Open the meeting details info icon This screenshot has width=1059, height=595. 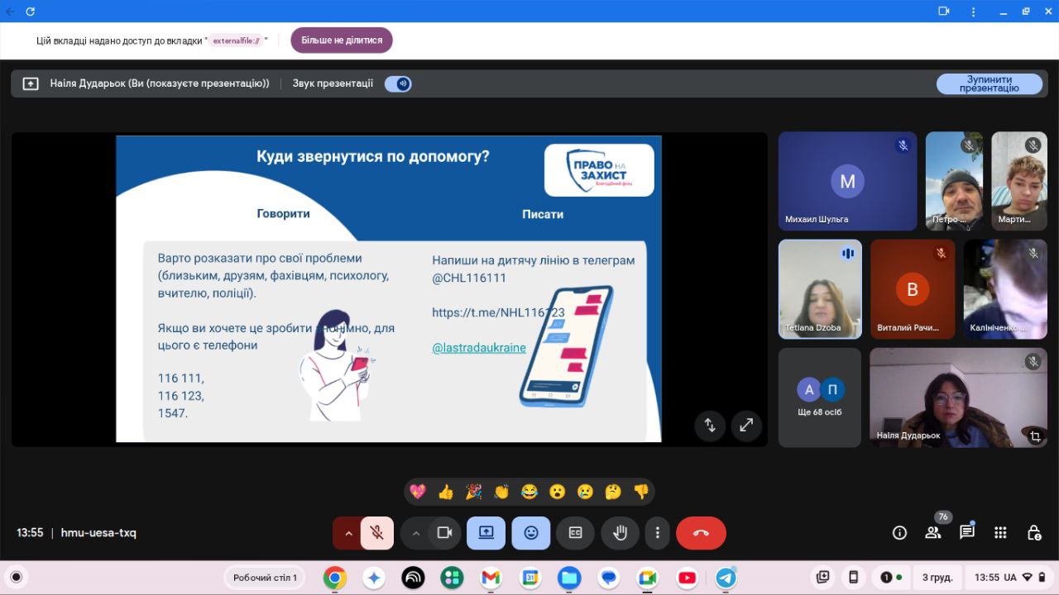(899, 533)
